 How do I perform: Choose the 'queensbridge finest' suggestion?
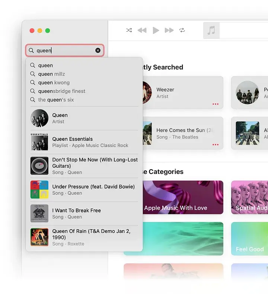click(84, 91)
